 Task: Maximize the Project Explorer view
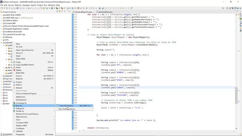70,11
